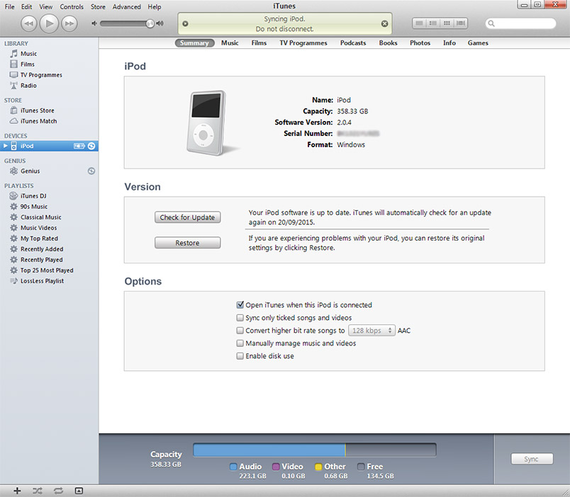Cancel the iPod sync with the X icon
Viewport: 570px width, 497px height.
(384, 23)
